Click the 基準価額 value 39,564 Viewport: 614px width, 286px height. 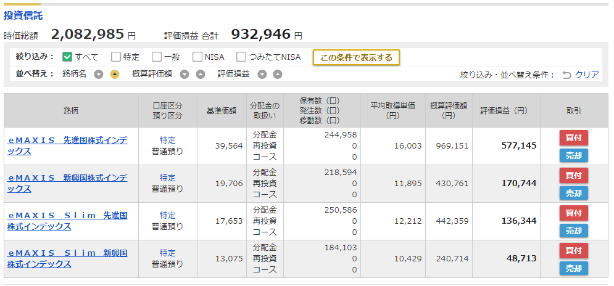pos(229,146)
